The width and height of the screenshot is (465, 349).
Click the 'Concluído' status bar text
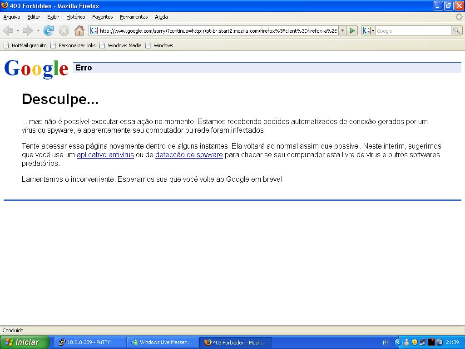pos(13,330)
